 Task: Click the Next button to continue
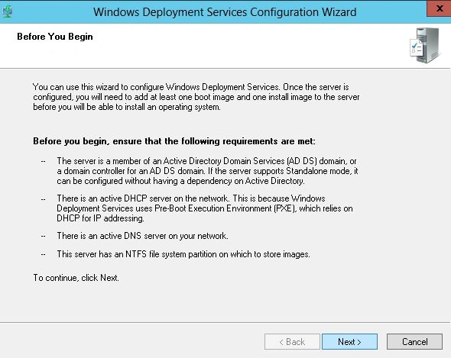[x=349, y=342]
